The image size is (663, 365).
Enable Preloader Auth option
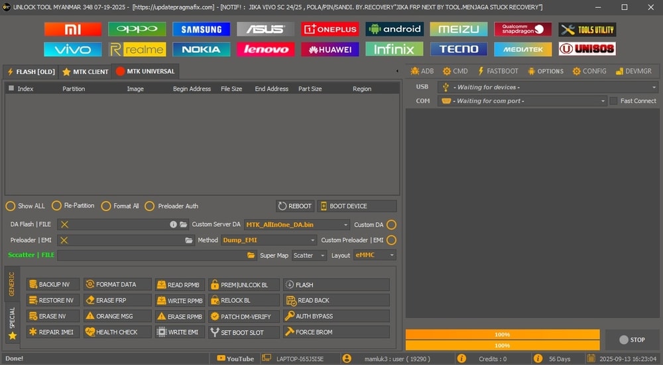coord(149,206)
